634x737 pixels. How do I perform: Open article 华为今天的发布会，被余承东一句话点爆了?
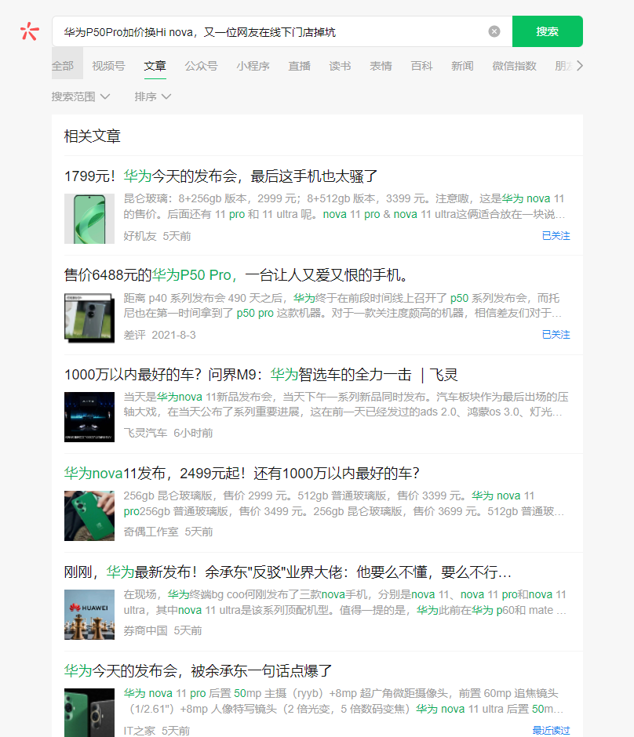point(198,670)
